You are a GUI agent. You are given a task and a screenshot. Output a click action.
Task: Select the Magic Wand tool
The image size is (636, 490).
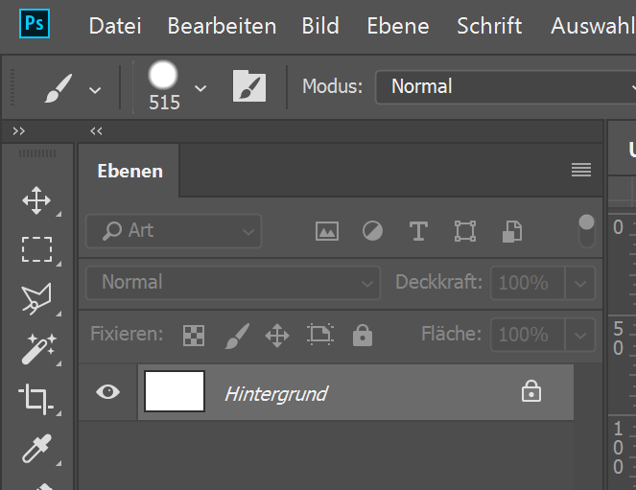click(x=36, y=349)
